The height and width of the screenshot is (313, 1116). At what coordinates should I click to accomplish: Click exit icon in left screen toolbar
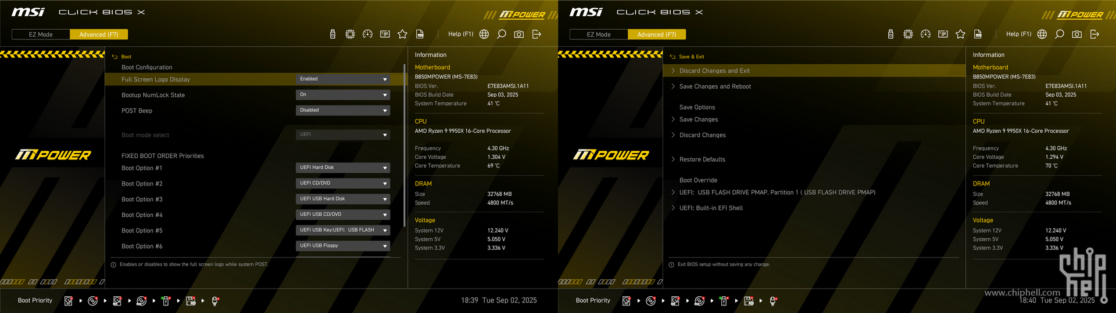pyautogui.click(x=536, y=34)
